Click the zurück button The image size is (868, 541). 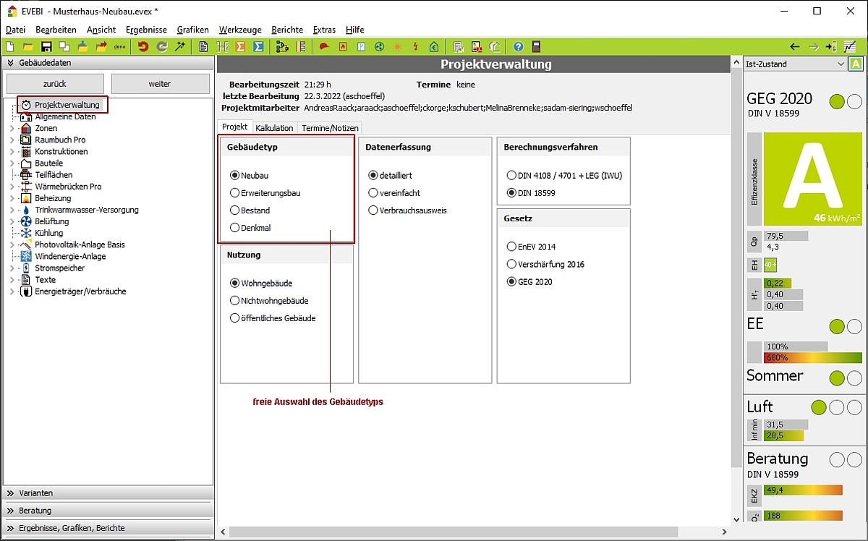click(x=55, y=84)
